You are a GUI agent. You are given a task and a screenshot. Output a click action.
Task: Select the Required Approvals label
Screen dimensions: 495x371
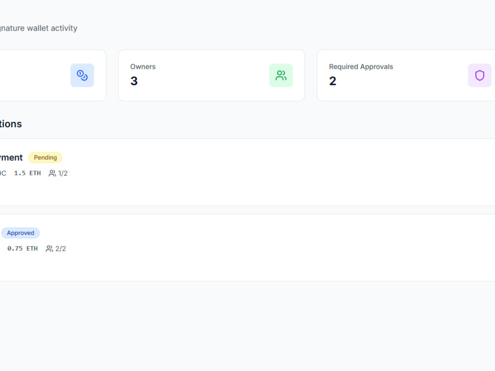point(361,67)
